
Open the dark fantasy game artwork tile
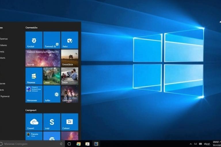click(x=70, y=94)
